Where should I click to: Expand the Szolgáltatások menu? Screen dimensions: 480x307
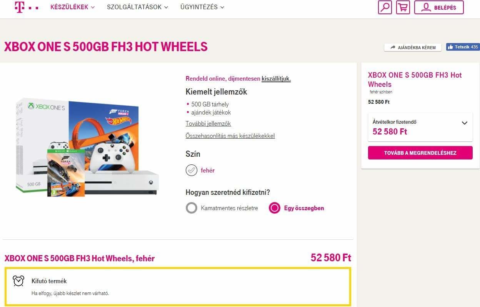[137, 7]
